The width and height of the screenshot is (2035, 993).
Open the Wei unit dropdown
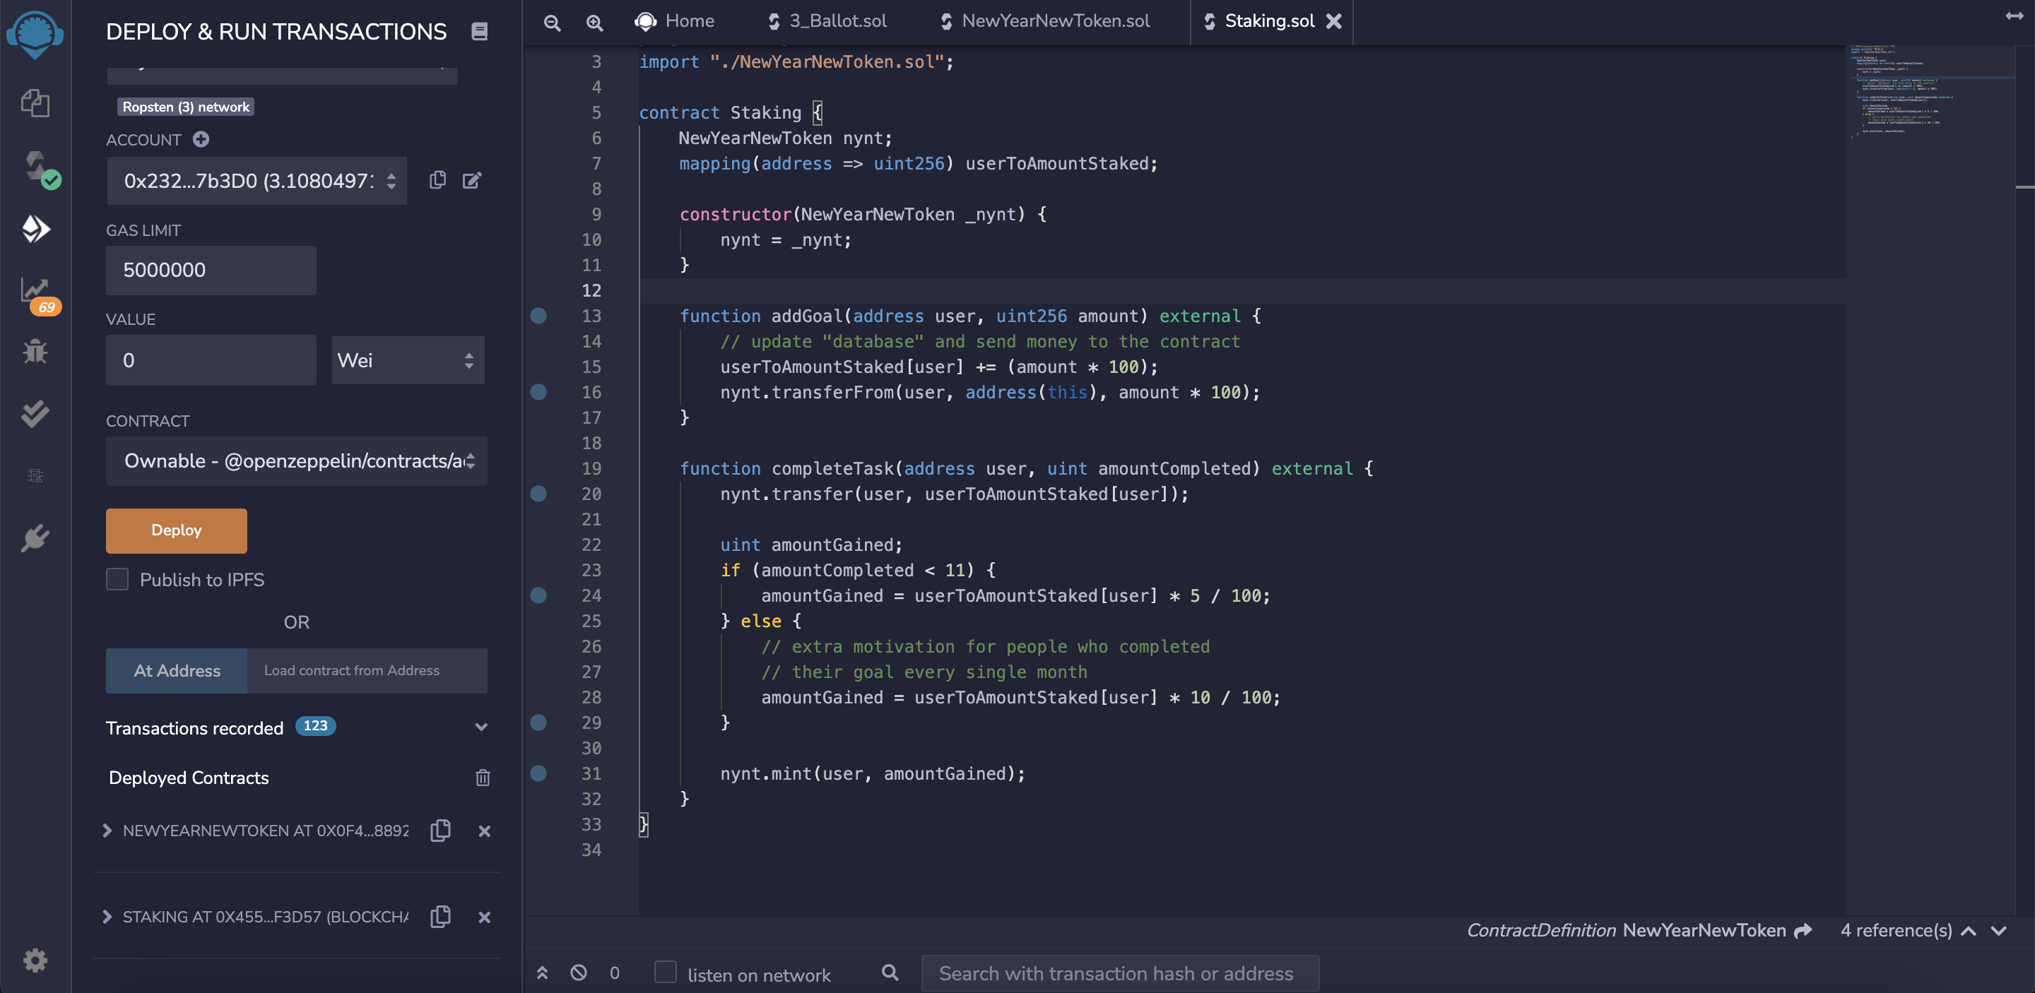407,360
